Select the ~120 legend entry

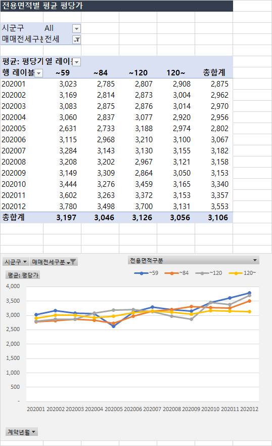pyautogui.click(x=209, y=273)
